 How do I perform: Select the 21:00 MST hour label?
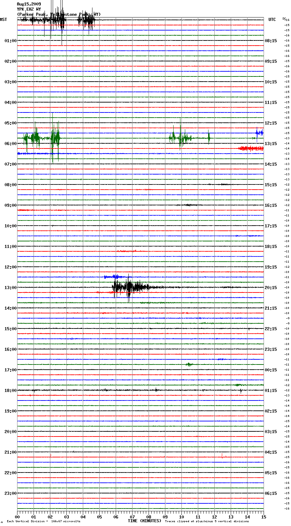pyautogui.click(x=11, y=452)
